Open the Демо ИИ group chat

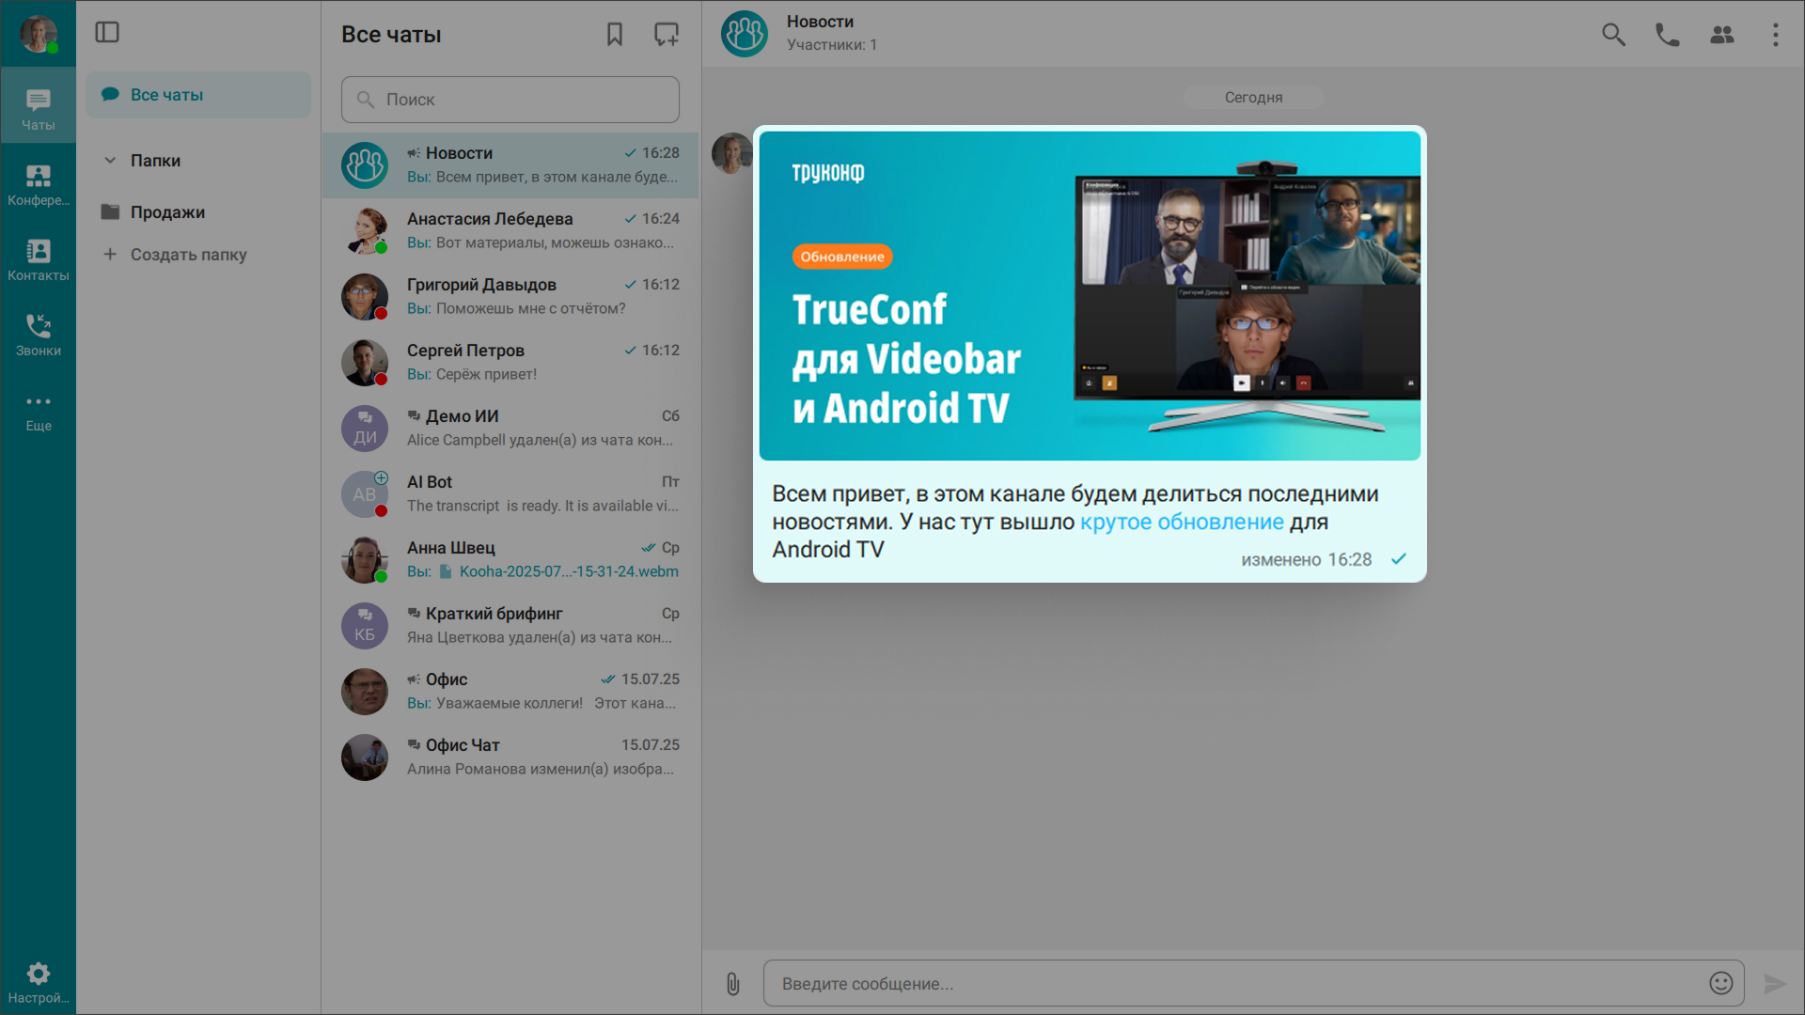click(x=510, y=429)
